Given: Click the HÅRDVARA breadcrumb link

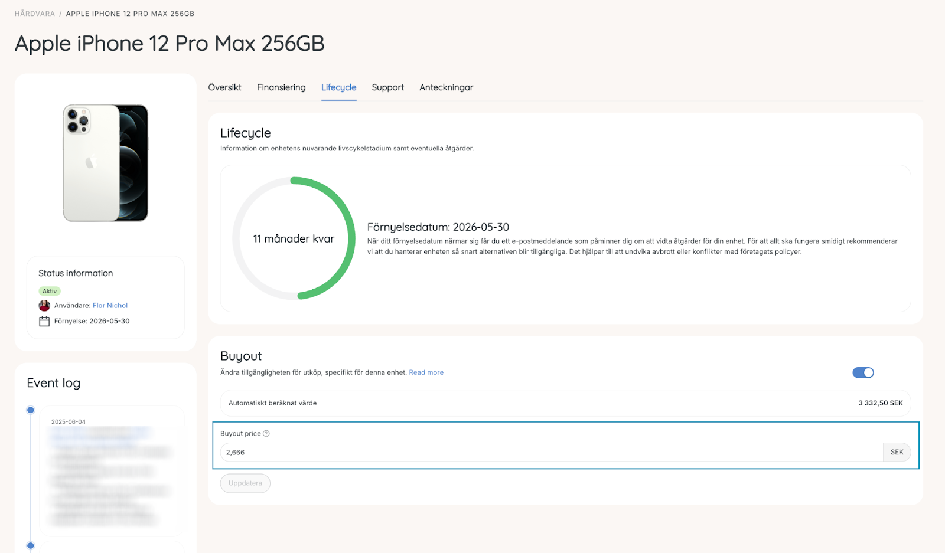Looking at the screenshot, I should [35, 14].
